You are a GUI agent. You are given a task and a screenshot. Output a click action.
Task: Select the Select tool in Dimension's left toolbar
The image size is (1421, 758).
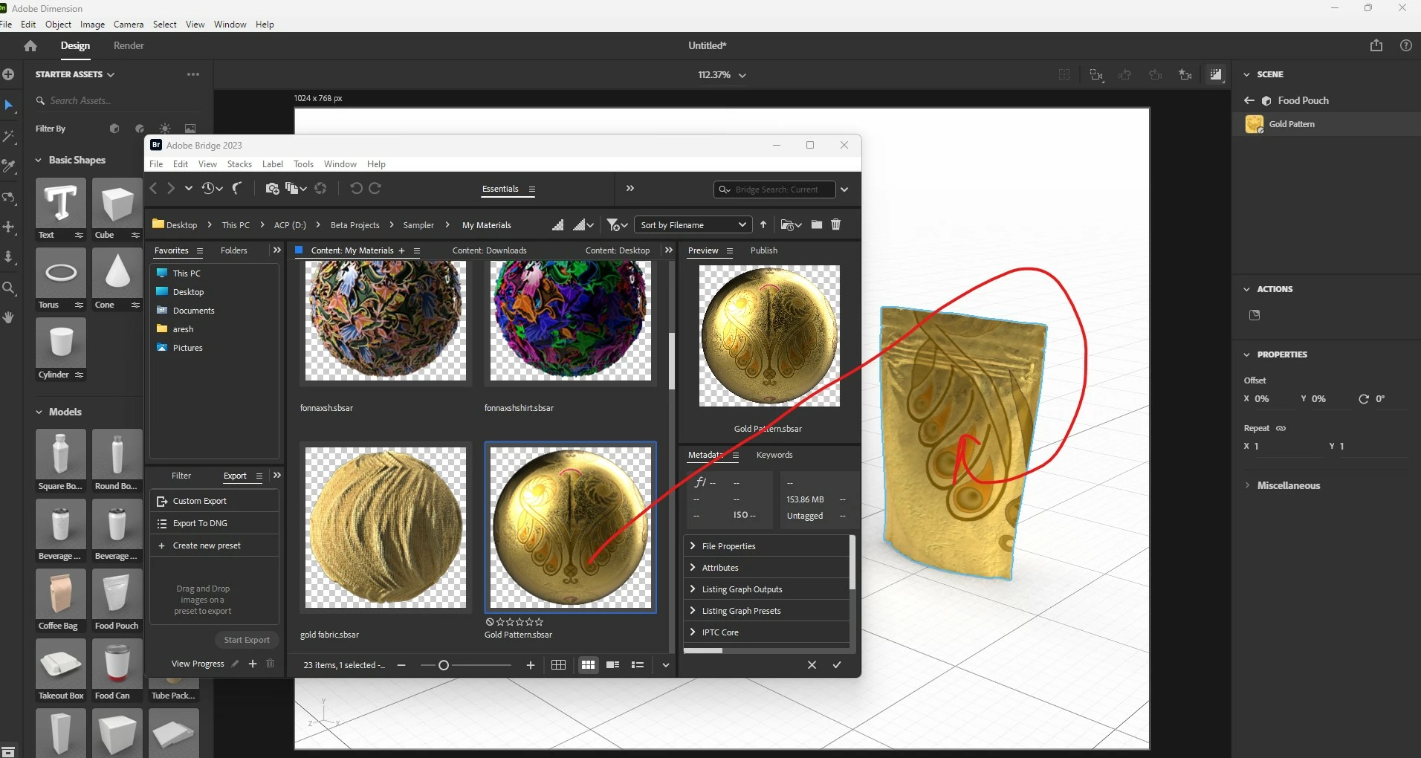(9, 106)
